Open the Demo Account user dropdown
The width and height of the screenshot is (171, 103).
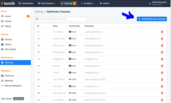coord(159,4)
